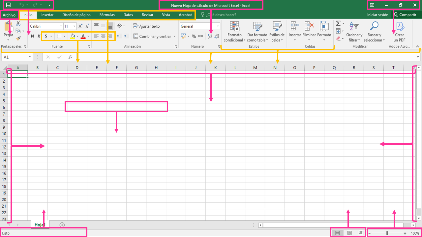422x237 pixels.
Task: Open the Formato condicional menu icon
Action: click(235, 27)
